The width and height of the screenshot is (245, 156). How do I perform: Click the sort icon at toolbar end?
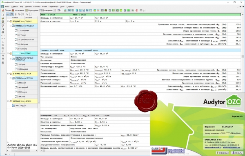(x=145, y=11)
